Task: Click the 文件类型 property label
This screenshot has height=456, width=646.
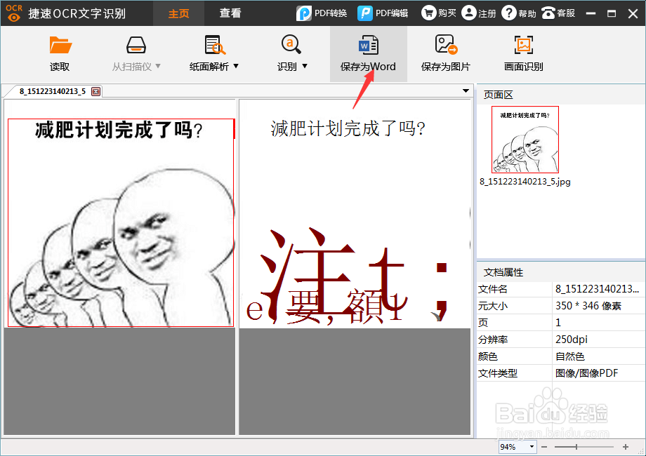Action: point(498,373)
